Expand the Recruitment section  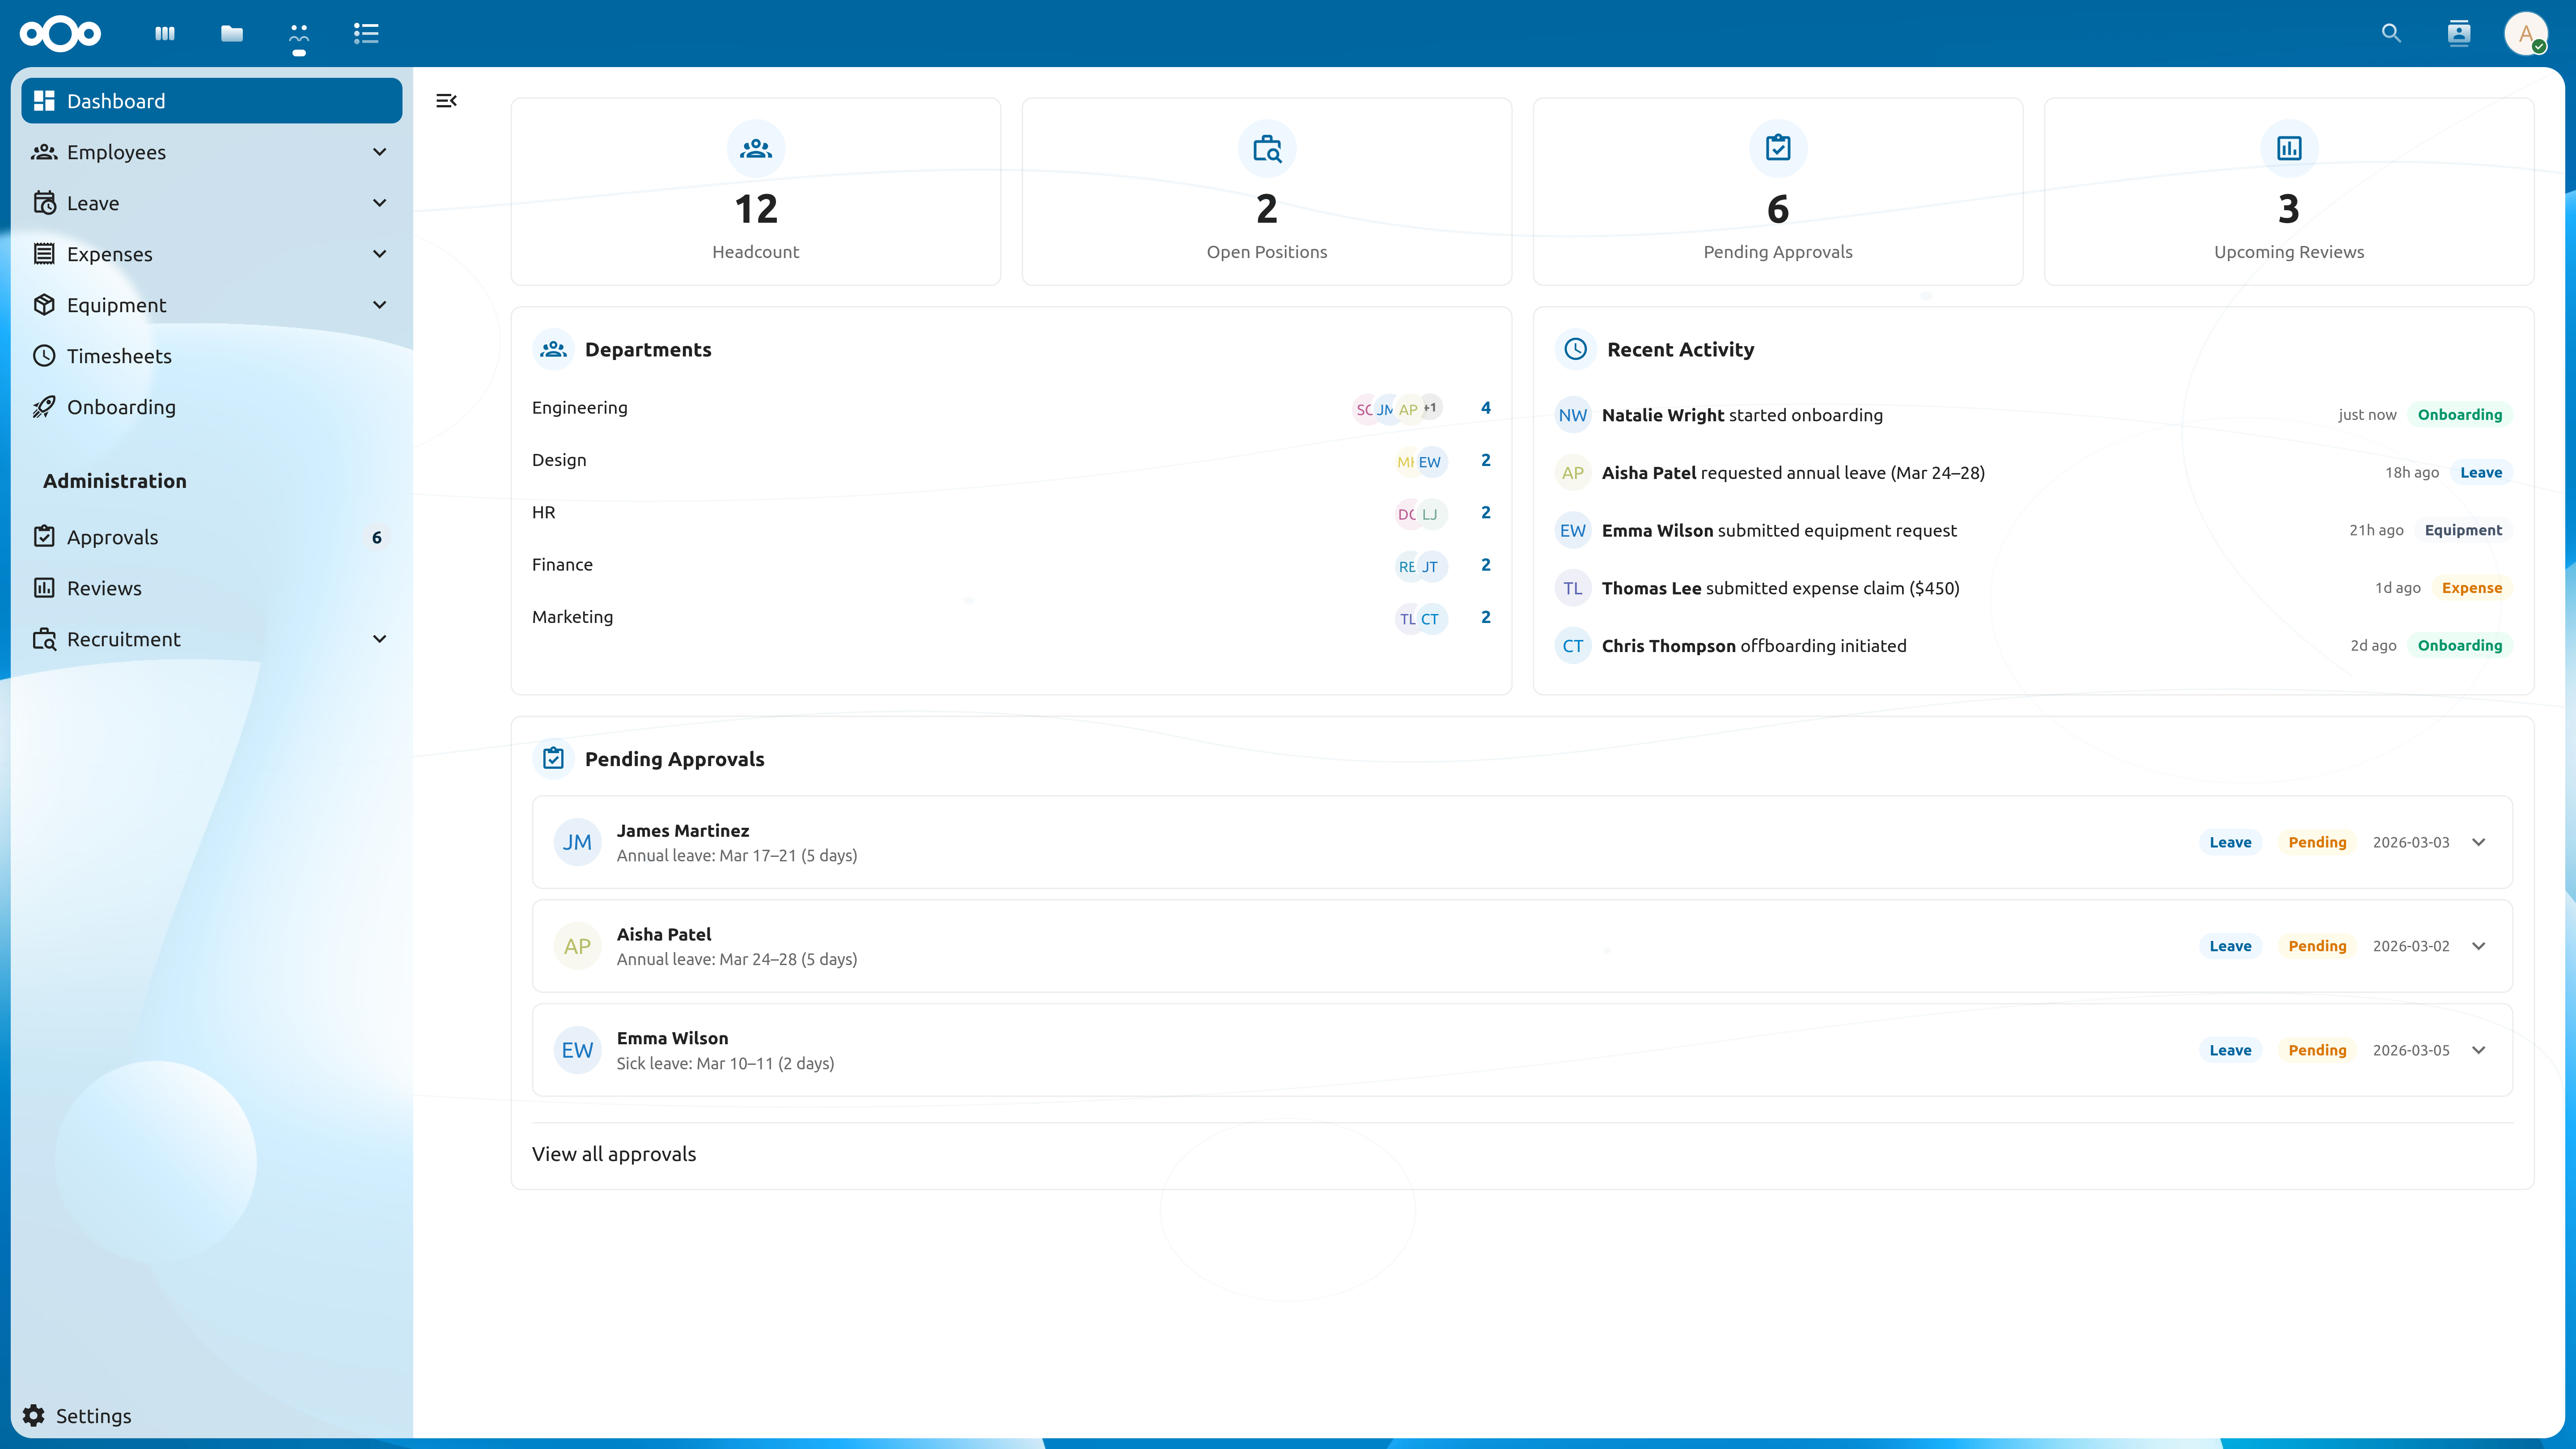click(x=379, y=639)
